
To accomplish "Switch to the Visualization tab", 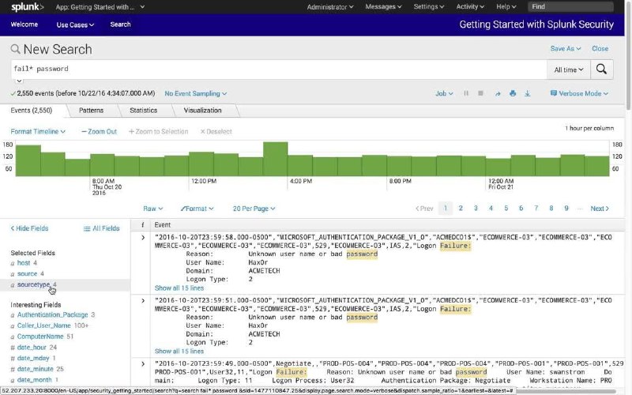I will pos(203,111).
